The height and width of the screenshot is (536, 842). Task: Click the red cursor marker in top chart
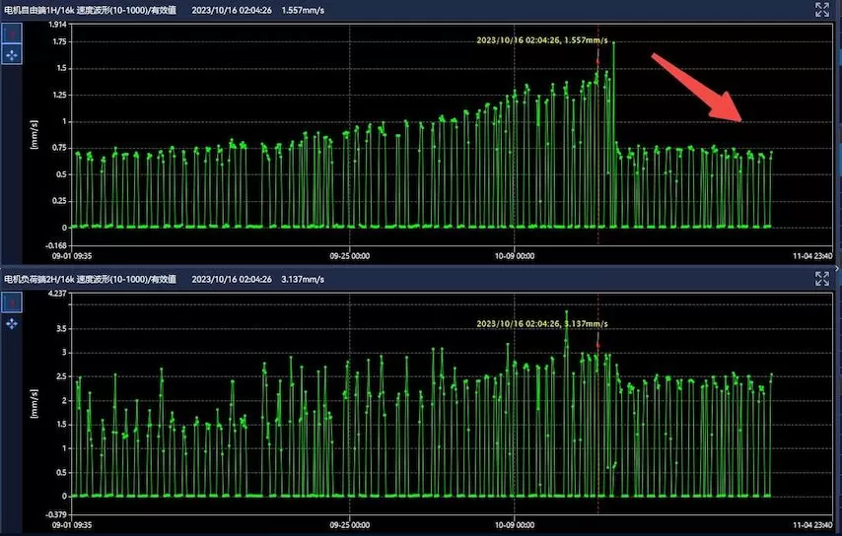click(x=597, y=60)
